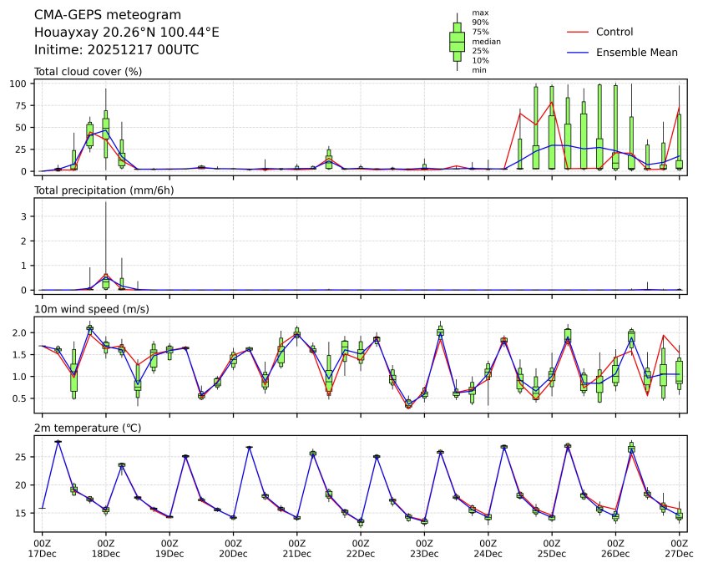Screen dimensions: 703x568
Task: Click the precipitation peak box near 18Dec
Action: (106, 282)
